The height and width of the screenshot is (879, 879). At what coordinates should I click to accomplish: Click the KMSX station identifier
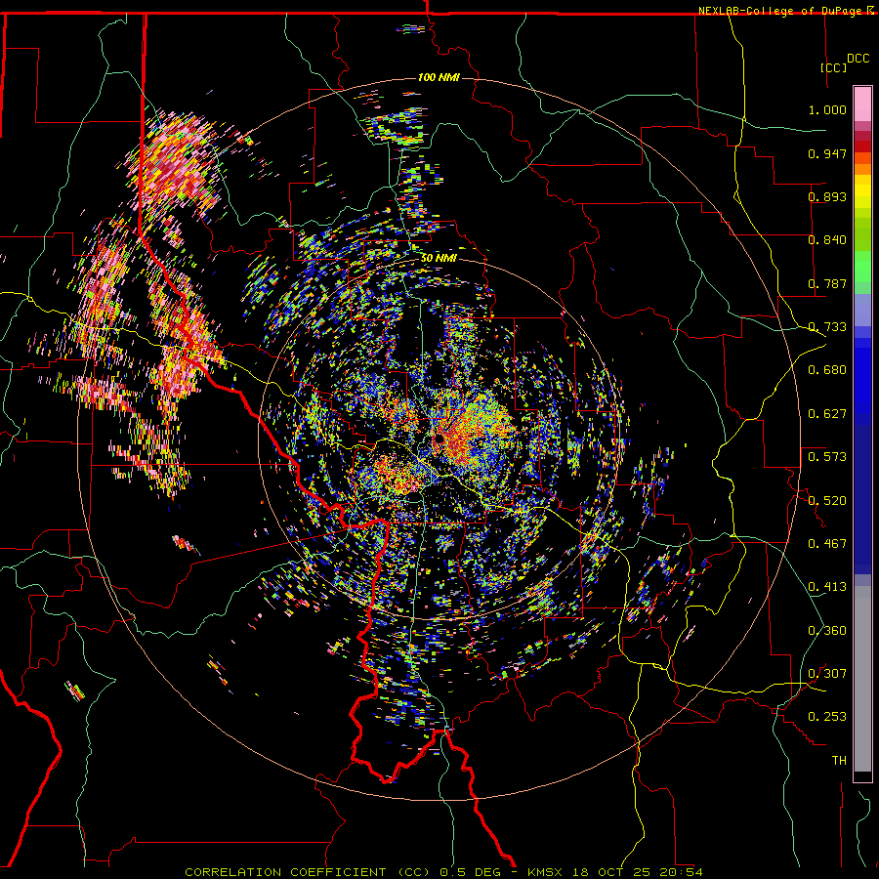pyautogui.click(x=547, y=872)
